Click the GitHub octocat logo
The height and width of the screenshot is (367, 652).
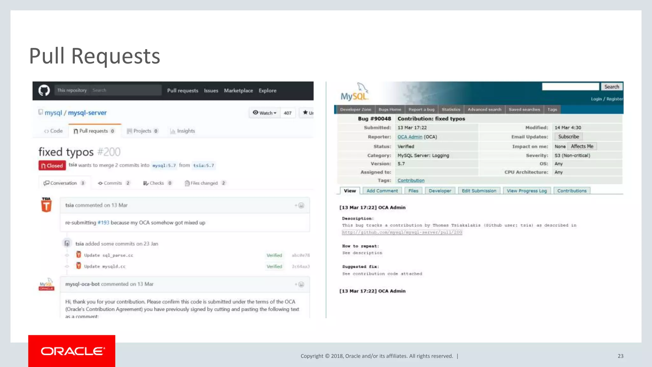[44, 90]
